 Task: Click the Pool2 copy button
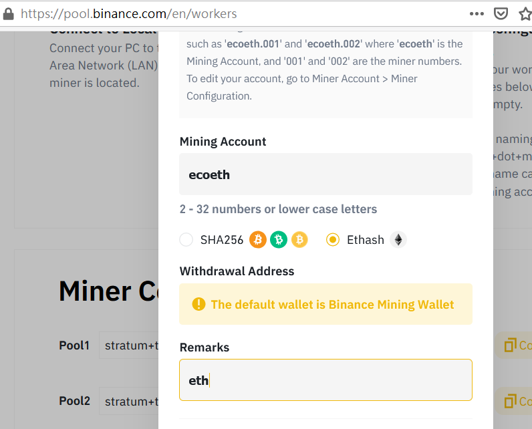pyautogui.click(x=514, y=401)
